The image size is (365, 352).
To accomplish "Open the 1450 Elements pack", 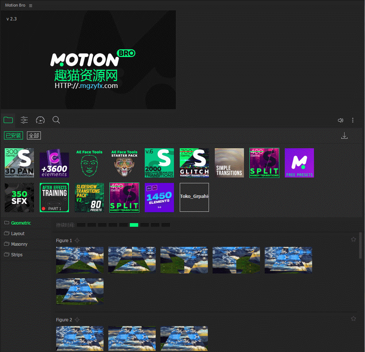I will coord(159,198).
